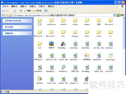The image size is (126, 94).
Task: Select the devil.dll file
Action: click(51, 80)
